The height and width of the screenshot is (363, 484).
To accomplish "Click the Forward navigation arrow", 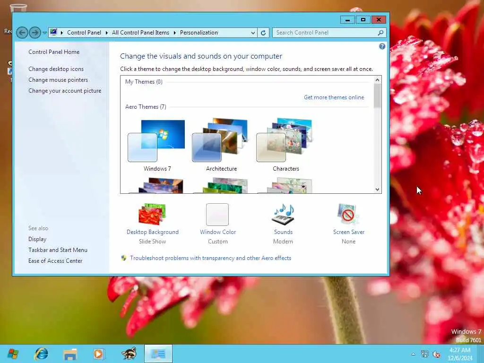I will [x=35, y=33].
